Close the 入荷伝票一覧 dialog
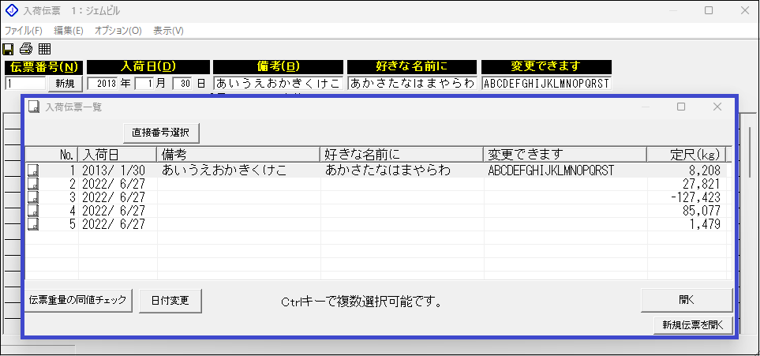The height and width of the screenshot is (356, 760). click(x=717, y=107)
